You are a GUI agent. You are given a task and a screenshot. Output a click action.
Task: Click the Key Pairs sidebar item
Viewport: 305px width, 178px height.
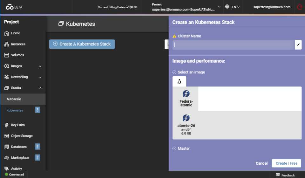click(x=17, y=125)
